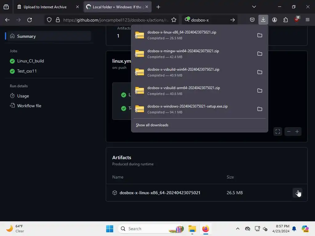Click the Size column header in Artifacts
The image size is (315, 236).
coord(230,177)
